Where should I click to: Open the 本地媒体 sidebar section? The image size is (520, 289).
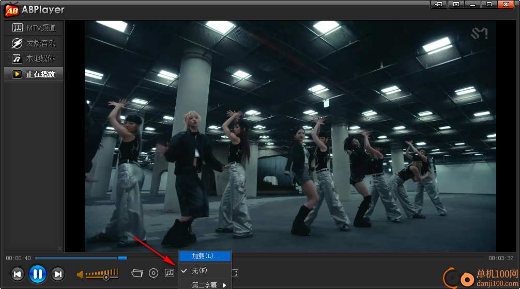click(x=34, y=59)
